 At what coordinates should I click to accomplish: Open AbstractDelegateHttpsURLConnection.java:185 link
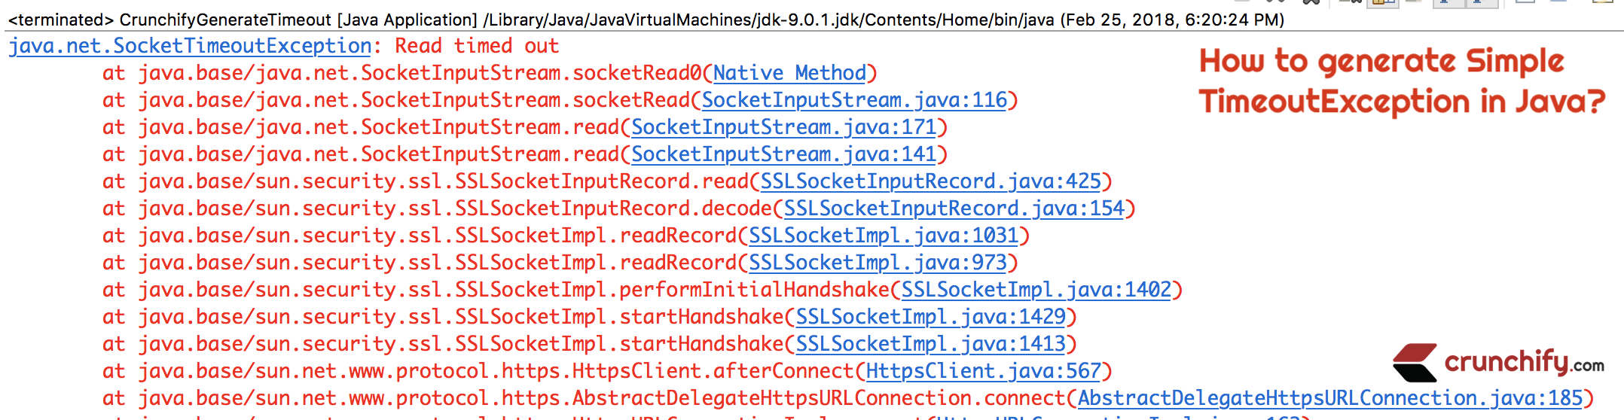1329,399
